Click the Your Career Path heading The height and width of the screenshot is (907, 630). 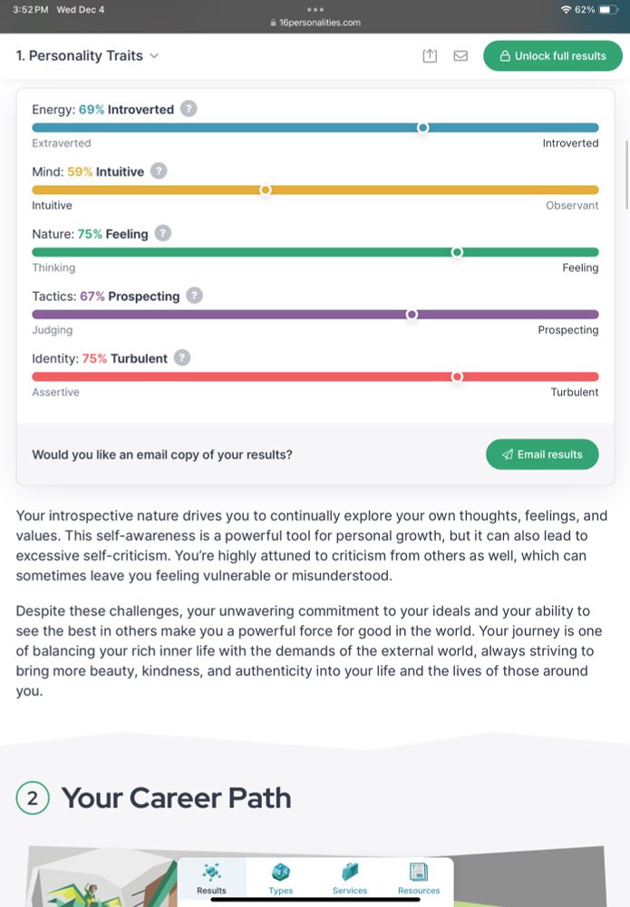click(176, 798)
